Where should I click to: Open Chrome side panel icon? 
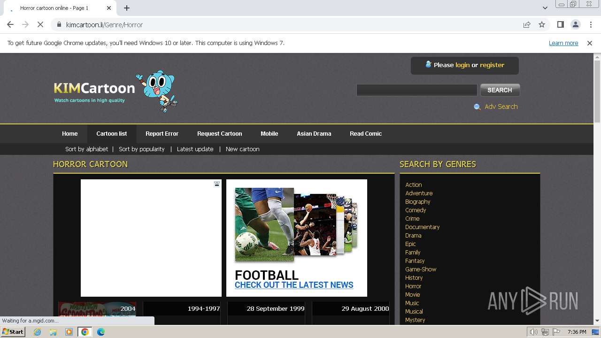pos(560,24)
